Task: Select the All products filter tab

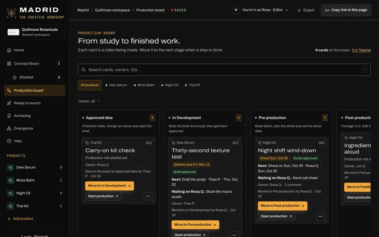Action: pyautogui.click(x=90, y=85)
